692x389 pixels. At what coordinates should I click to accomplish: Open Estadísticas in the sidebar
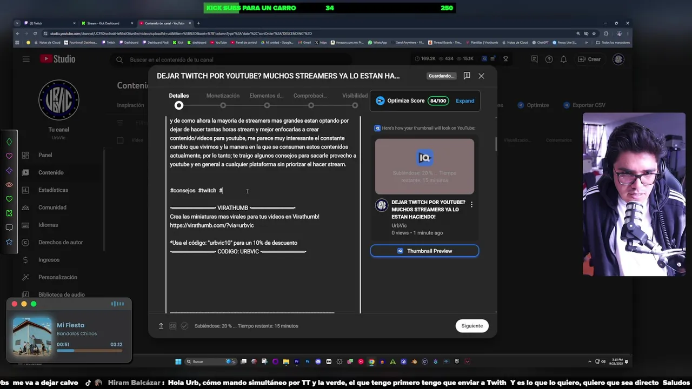52,190
